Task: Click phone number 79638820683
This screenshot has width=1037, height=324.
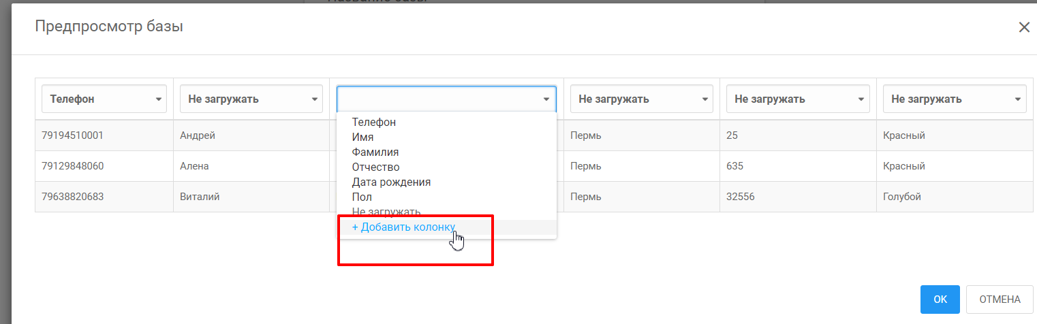Action: point(72,197)
